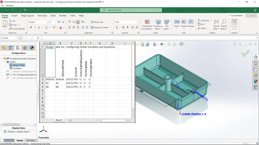The height and width of the screenshot is (145, 259).
Task: Open the PropertyManager tab icon
Action: pyautogui.click(x=11, y=48)
